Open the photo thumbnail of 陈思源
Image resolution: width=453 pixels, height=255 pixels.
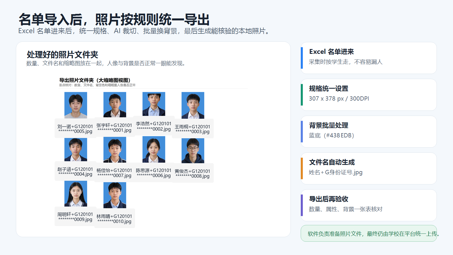pos(154,149)
